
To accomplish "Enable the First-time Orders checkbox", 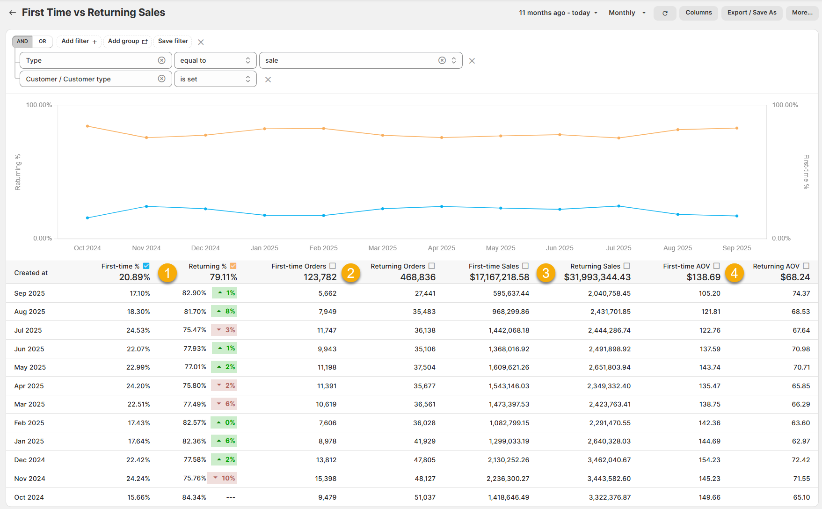I will point(333,266).
